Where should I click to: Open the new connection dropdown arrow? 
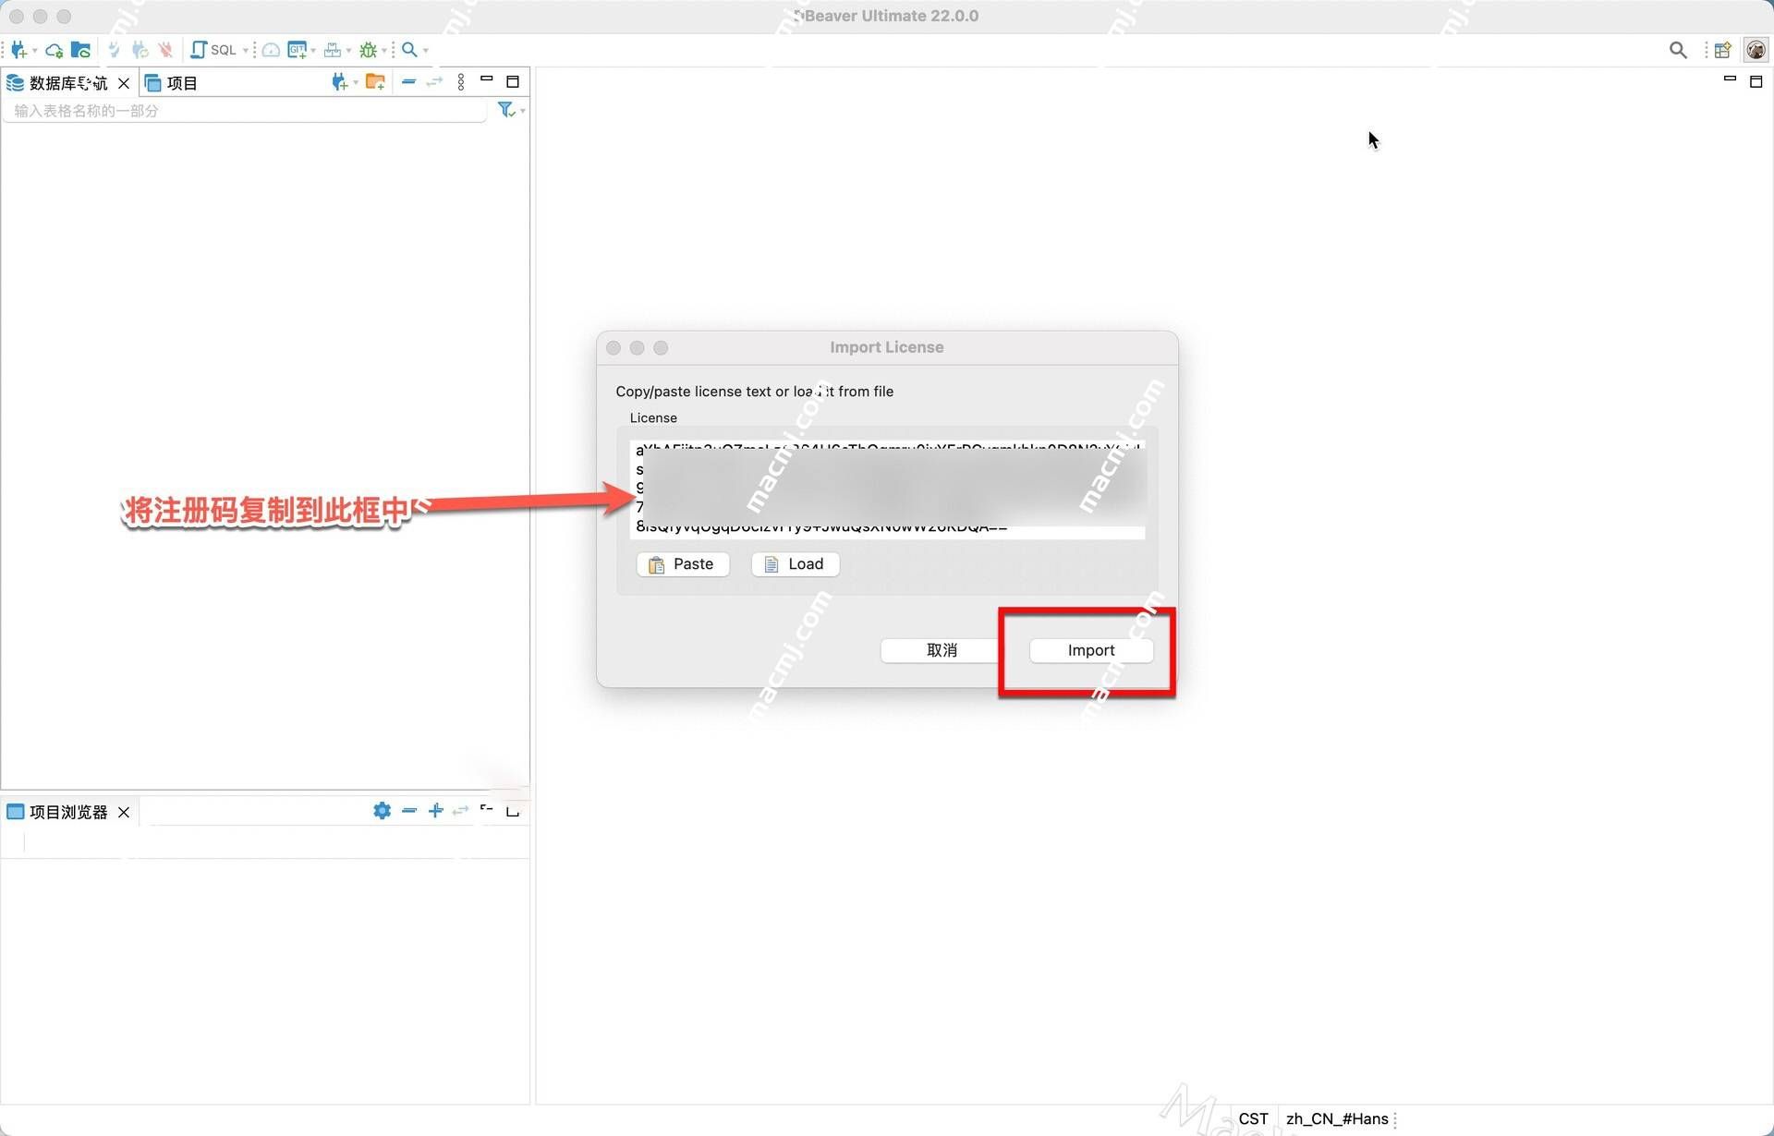coord(35,51)
